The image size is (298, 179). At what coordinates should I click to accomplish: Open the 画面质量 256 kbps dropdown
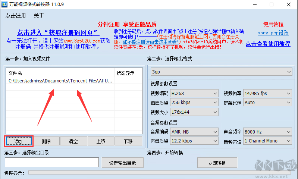tap(194, 103)
